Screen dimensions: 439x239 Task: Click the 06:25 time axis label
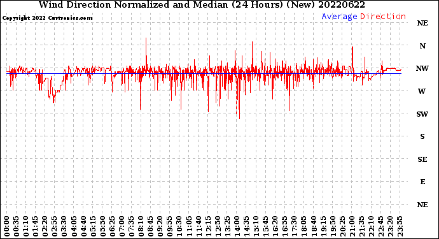pos(112,226)
